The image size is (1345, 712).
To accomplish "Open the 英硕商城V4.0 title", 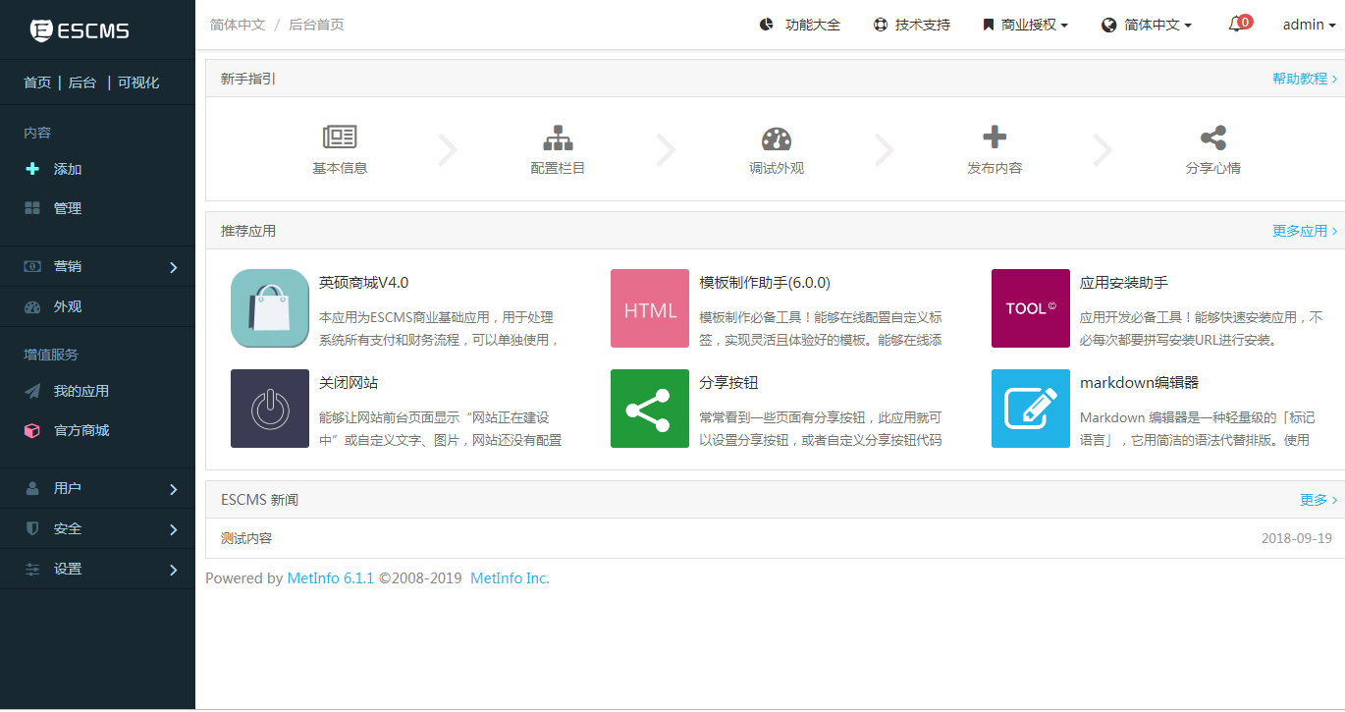I will [x=363, y=283].
